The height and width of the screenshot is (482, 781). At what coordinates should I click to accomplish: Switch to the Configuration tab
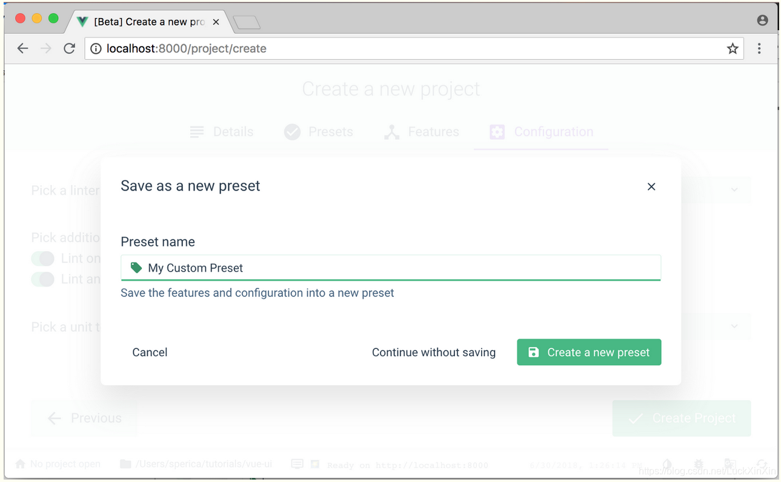(542, 132)
